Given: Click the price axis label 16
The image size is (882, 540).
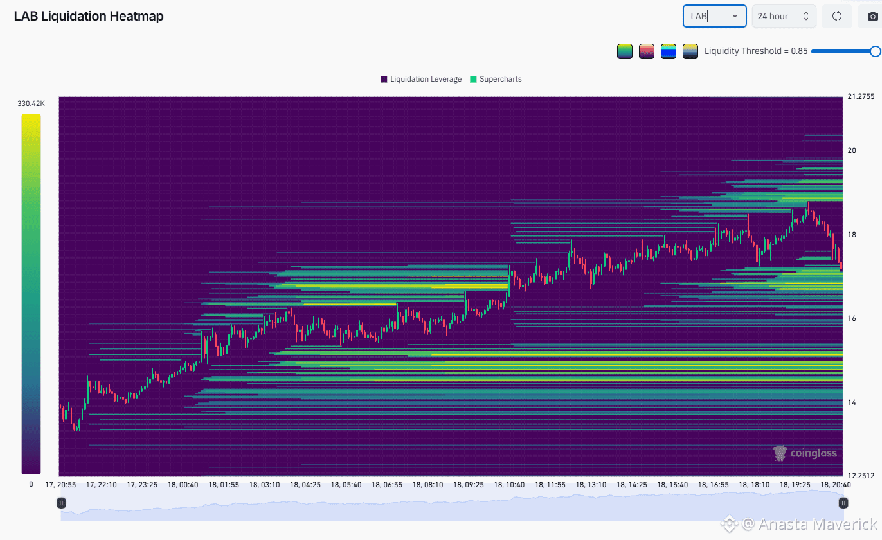Looking at the screenshot, I should [x=852, y=318].
